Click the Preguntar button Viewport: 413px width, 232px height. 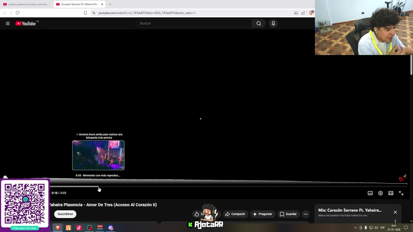point(262,214)
